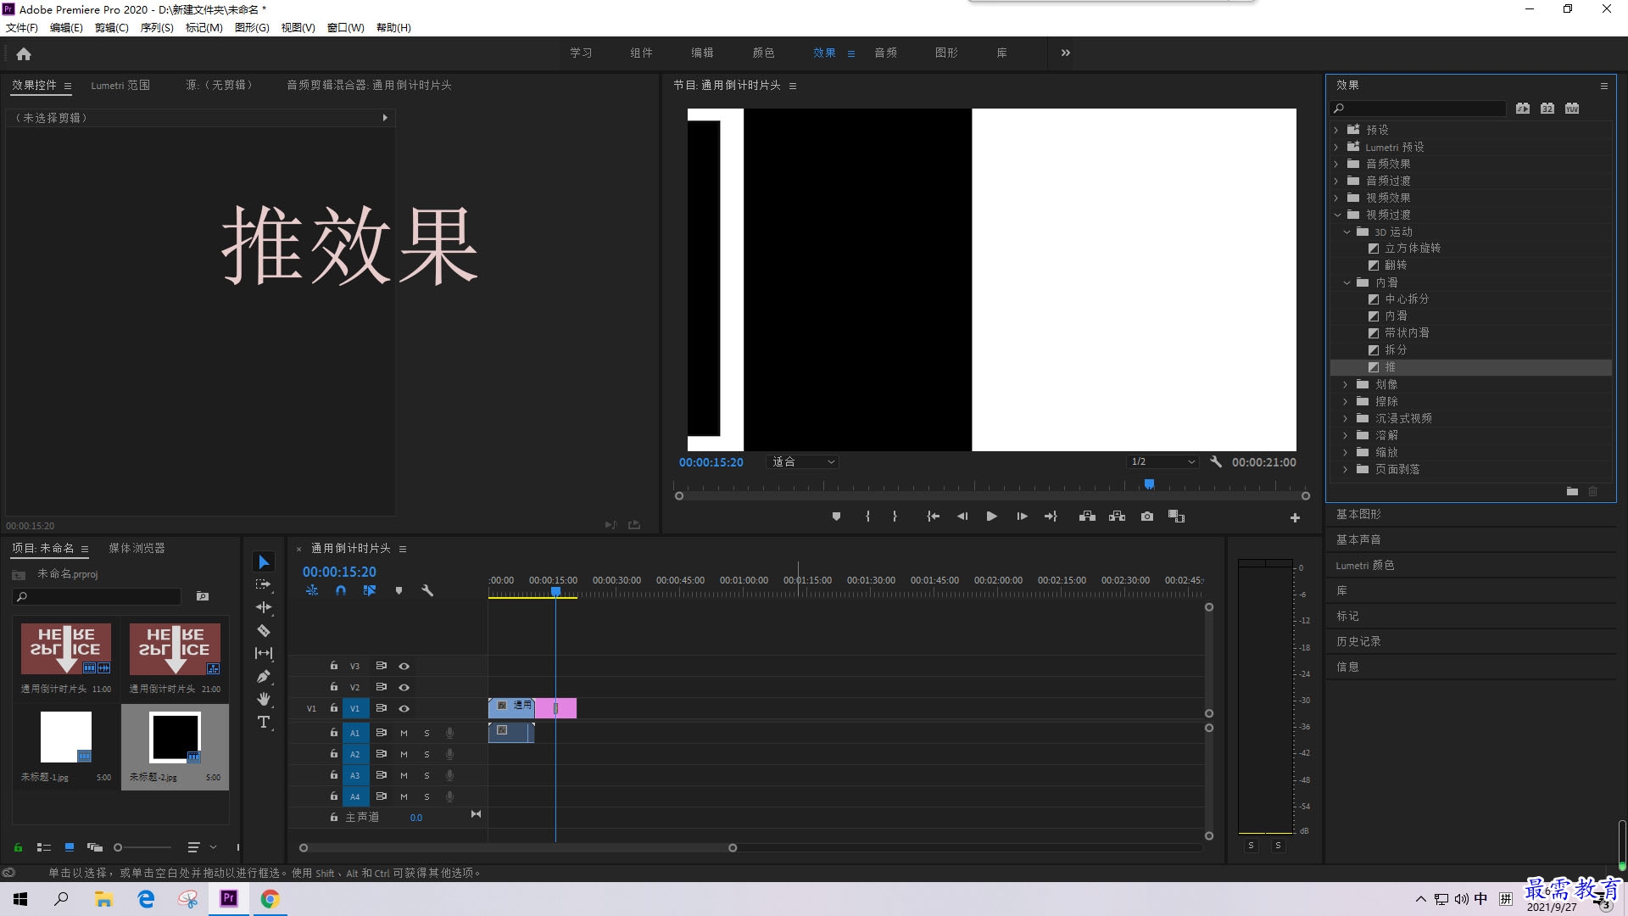Show more workspaces with double chevron
This screenshot has width=1628, height=916.
pyautogui.click(x=1066, y=53)
